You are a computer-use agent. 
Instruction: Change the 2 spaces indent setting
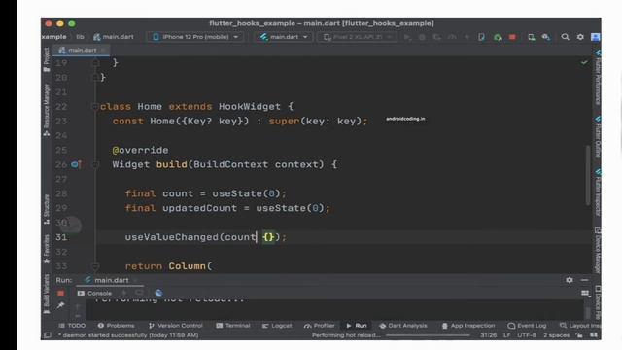coord(557,335)
